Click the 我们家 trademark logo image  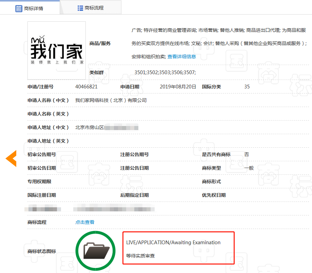[x=57, y=50]
